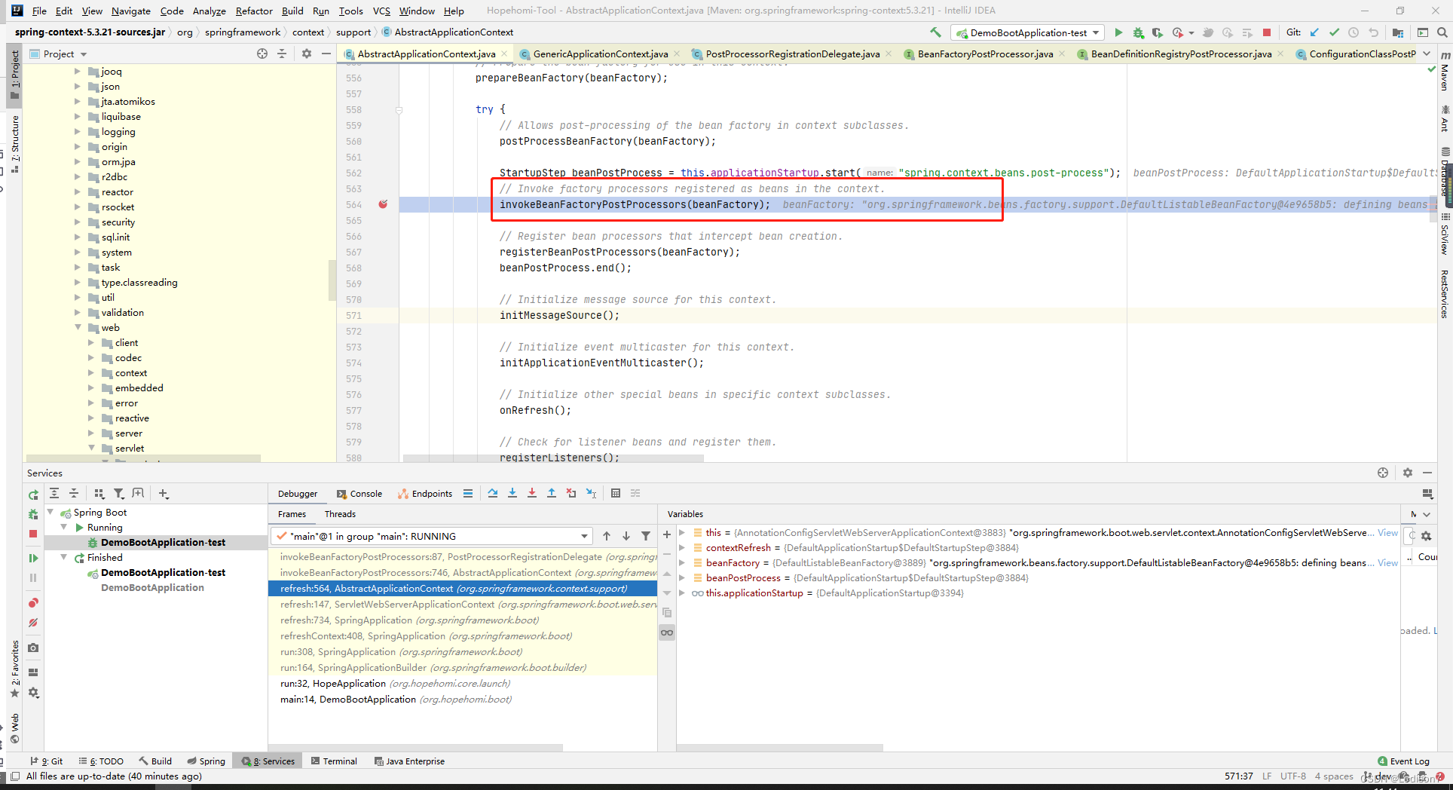Image resolution: width=1453 pixels, height=790 pixels.
Task: Click the View Breakpoints red circles icon
Action: [x=33, y=603]
